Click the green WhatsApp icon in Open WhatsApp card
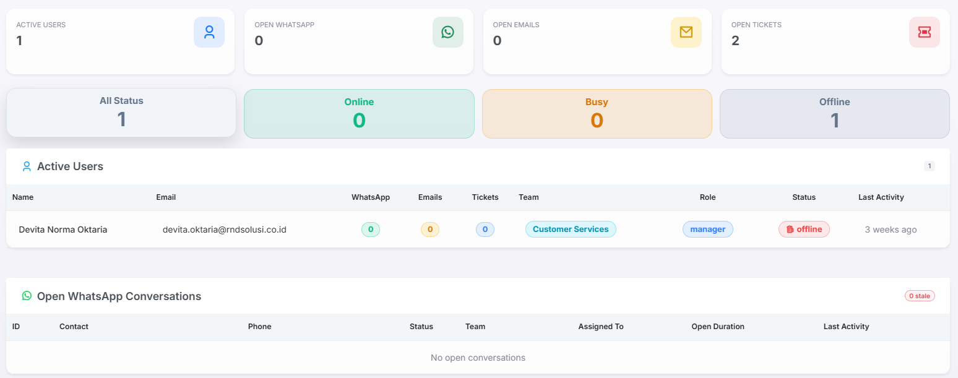958x378 pixels. (447, 32)
